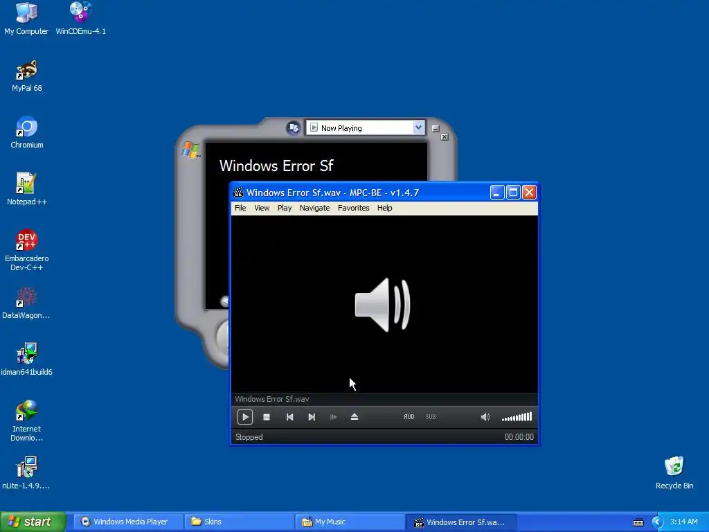Click the Windows Media Player return-to-full-mode icon

pos(293,128)
